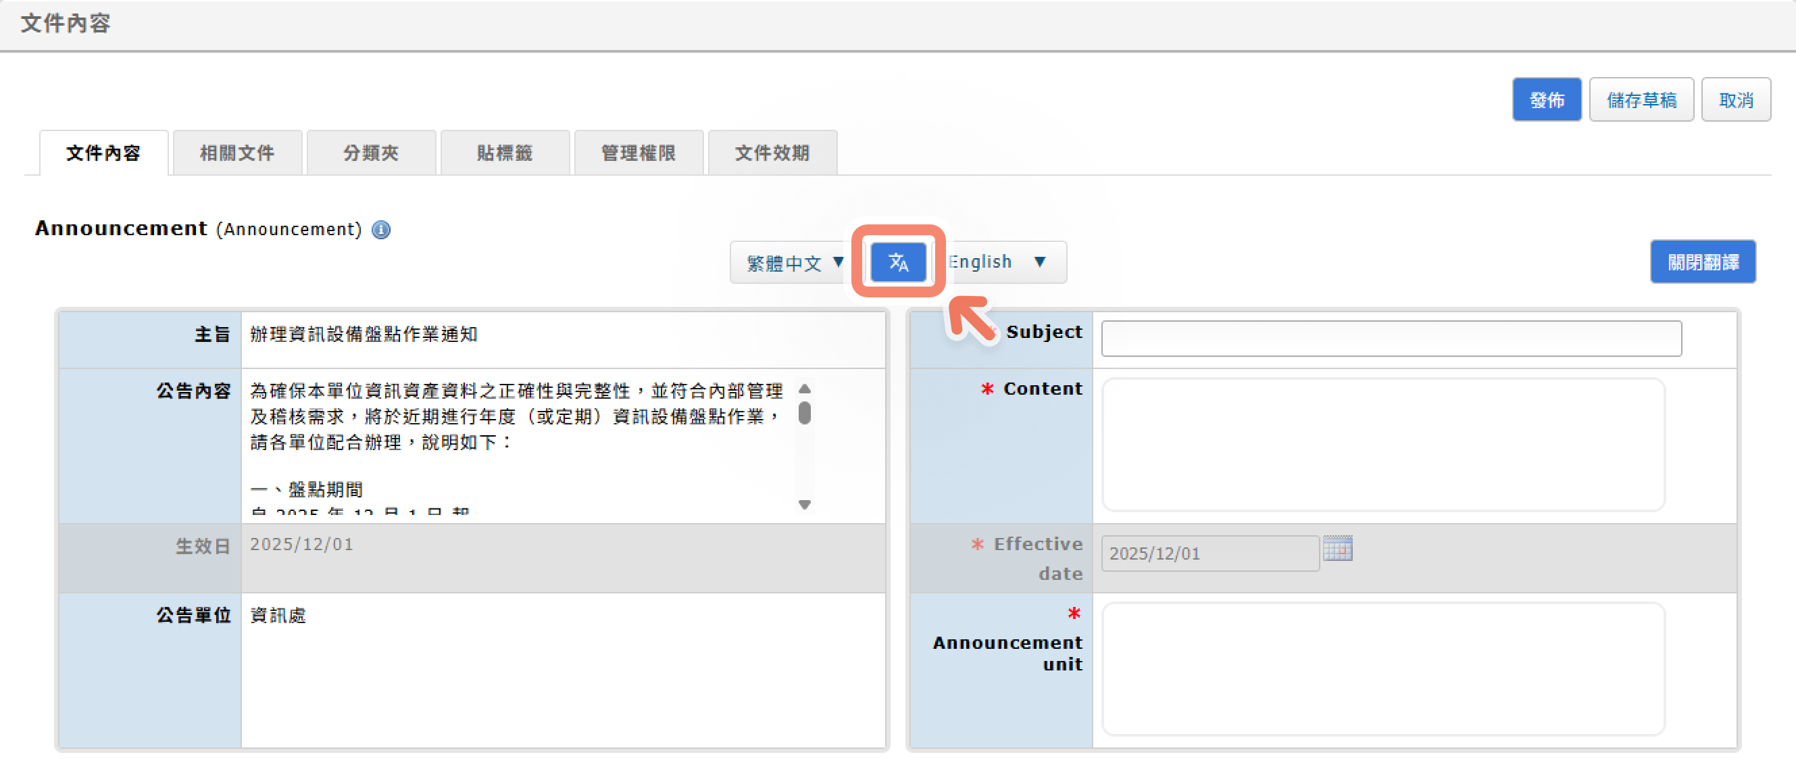Open the 貼標籤 tab
1796x761 pixels.
click(x=505, y=153)
